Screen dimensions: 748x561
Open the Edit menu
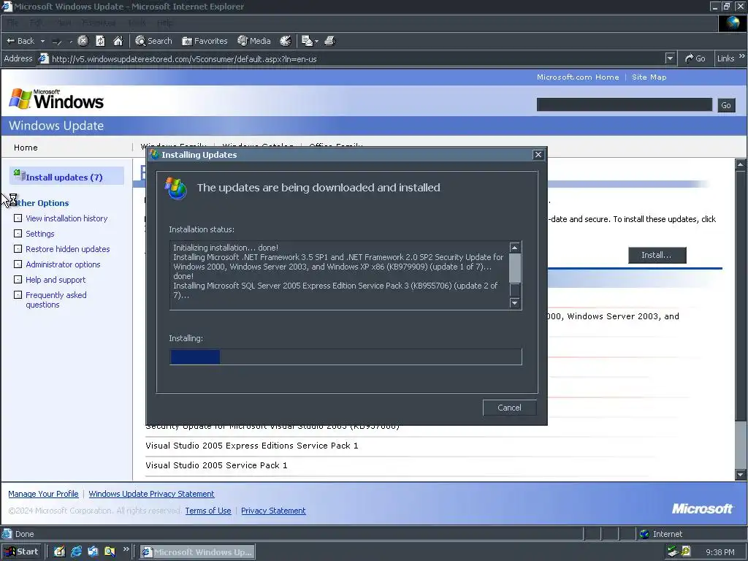pos(35,23)
